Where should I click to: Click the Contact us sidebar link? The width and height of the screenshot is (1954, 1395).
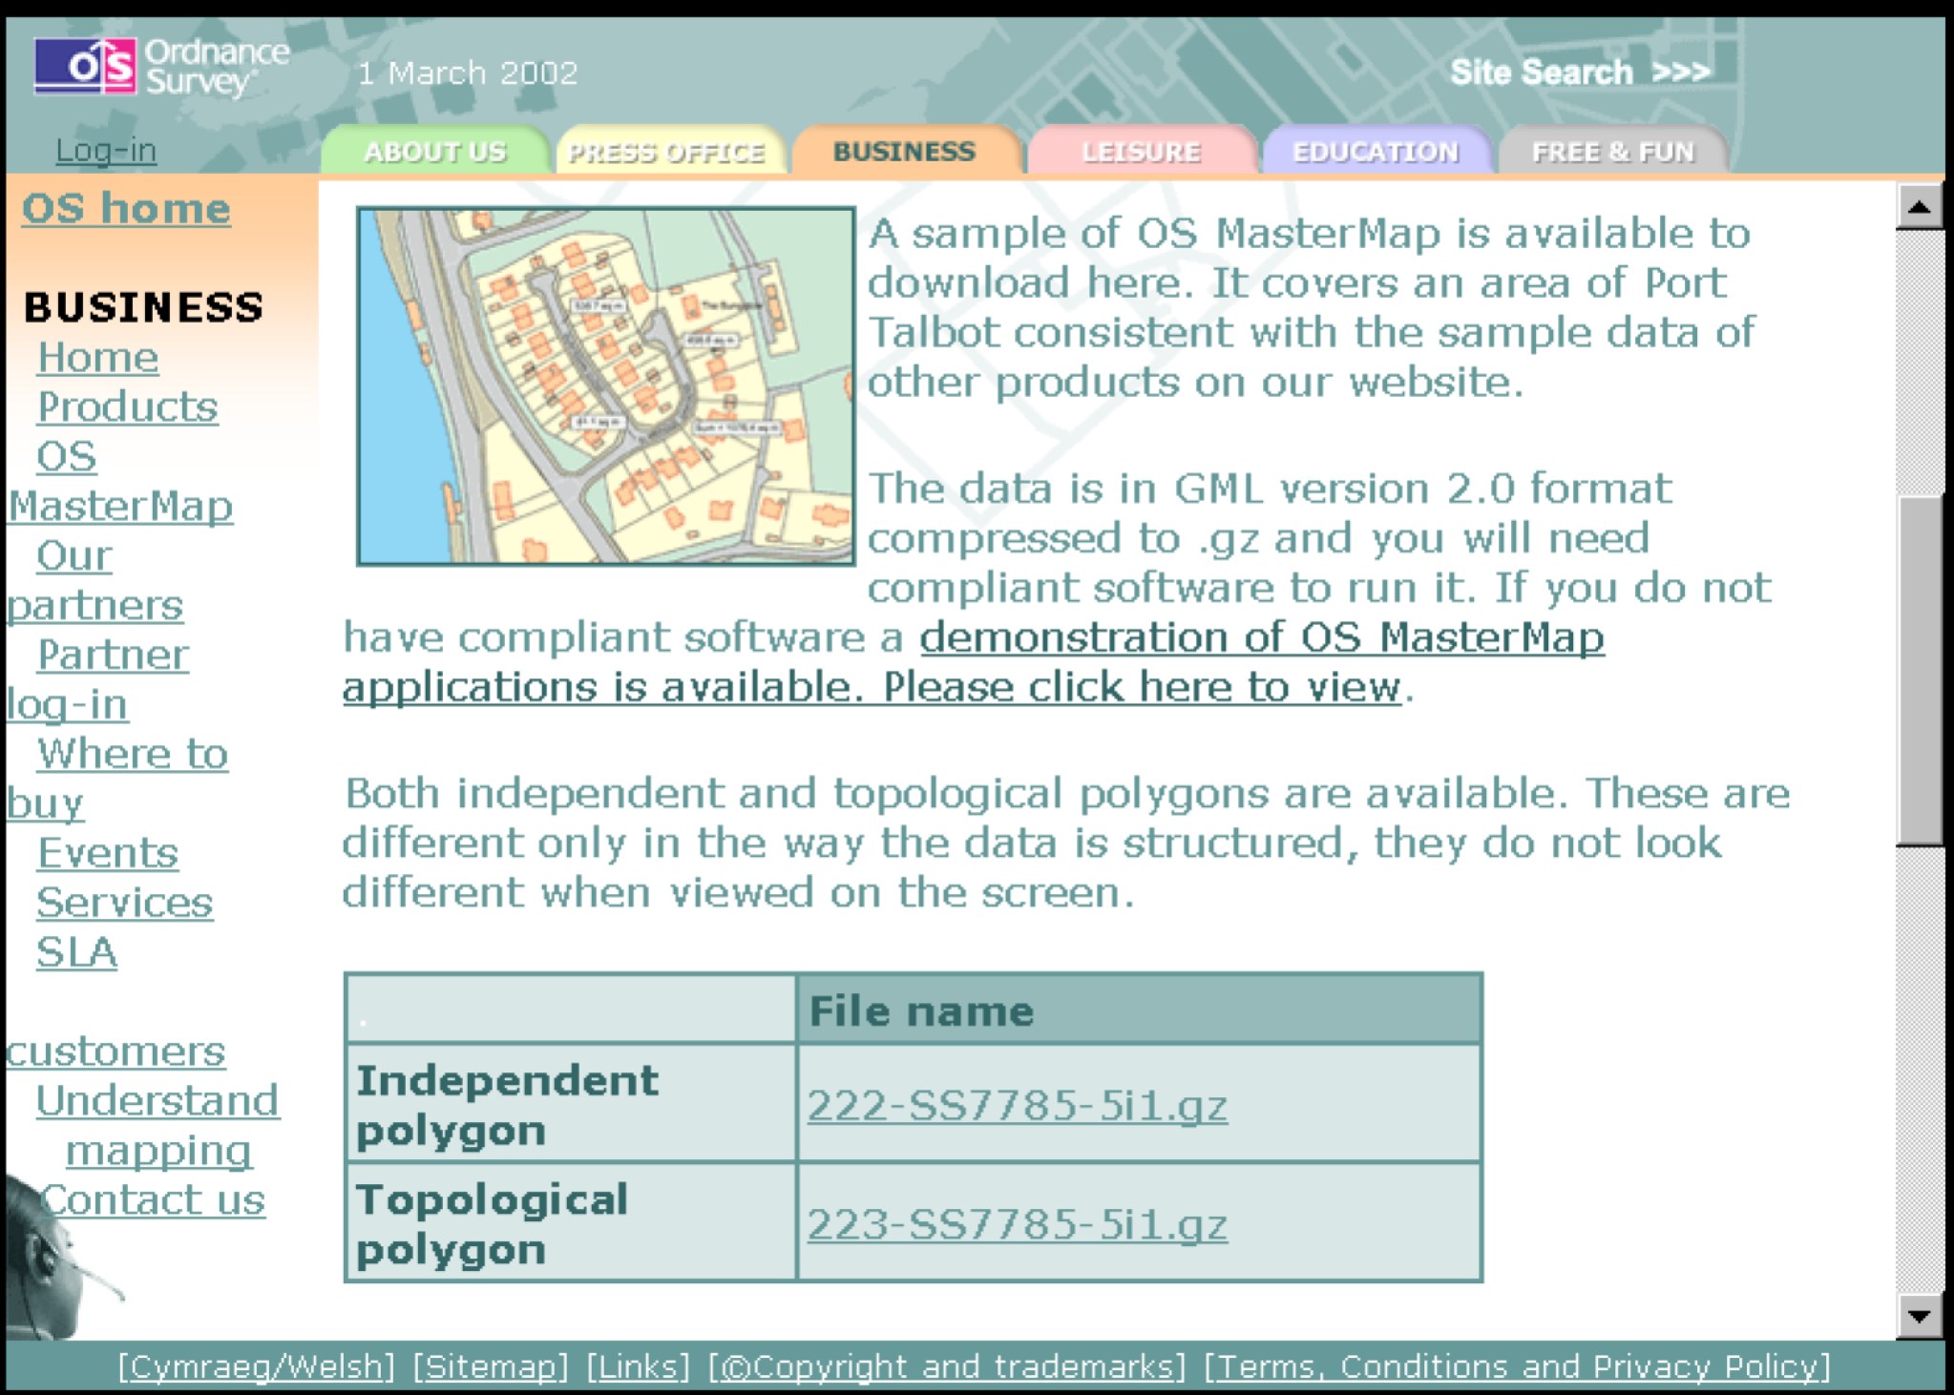point(153,1200)
